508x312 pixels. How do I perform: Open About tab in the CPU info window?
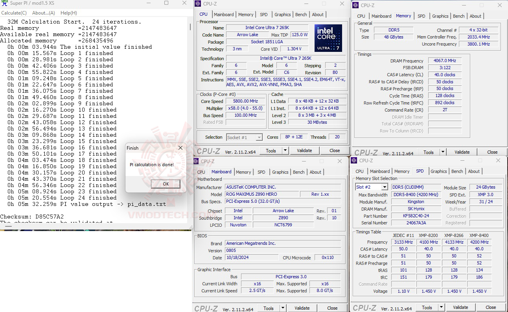(x=318, y=15)
